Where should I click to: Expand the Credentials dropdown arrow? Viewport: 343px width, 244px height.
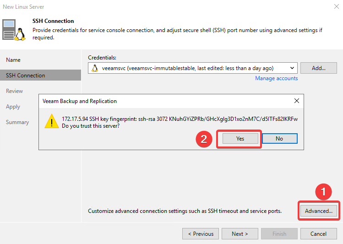click(x=292, y=68)
